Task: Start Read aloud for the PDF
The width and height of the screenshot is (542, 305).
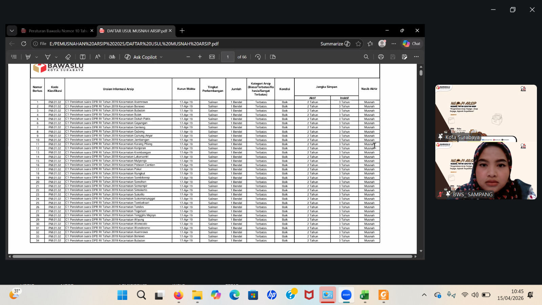Action: click(x=98, y=57)
